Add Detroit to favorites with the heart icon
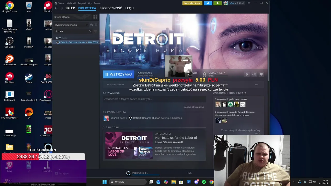This screenshot has height=186, width=331. click(x=261, y=74)
